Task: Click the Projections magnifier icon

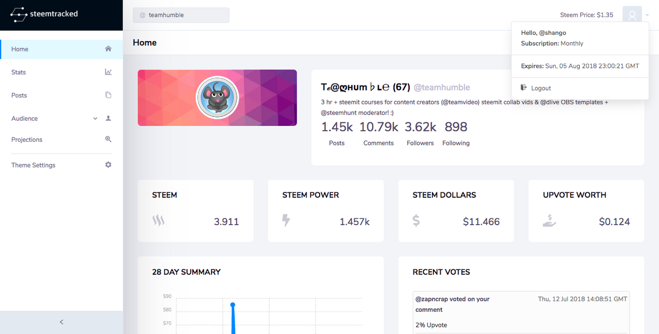Action: click(x=108, y=139)
